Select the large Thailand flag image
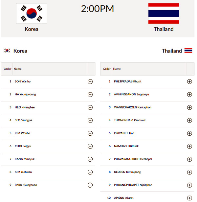197x202 pixels. click(164, 13)
